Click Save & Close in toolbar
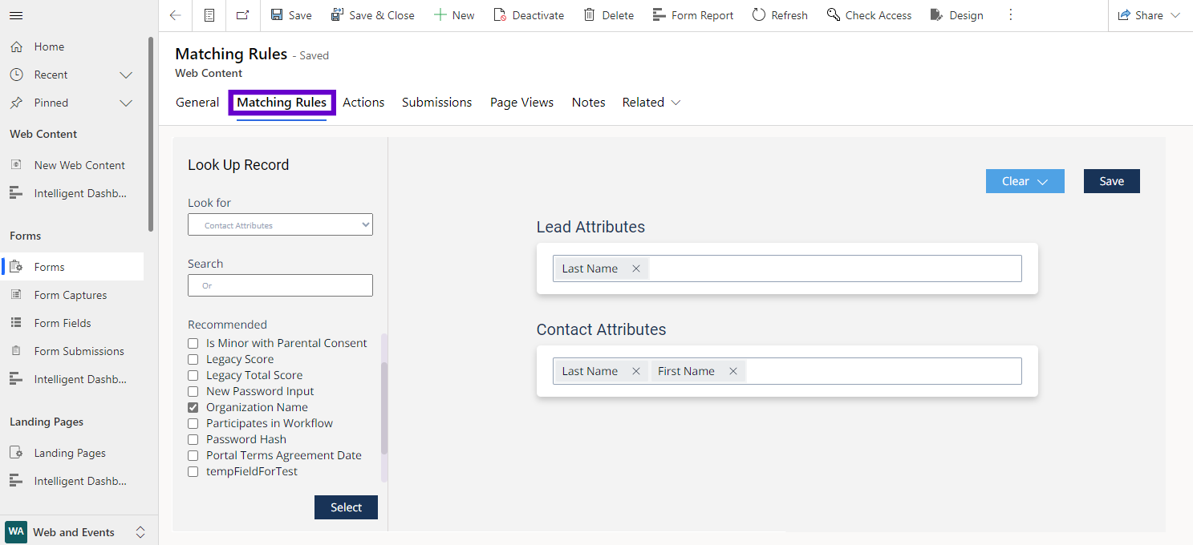Screen dimensions: 1193x545 point(372,15)
